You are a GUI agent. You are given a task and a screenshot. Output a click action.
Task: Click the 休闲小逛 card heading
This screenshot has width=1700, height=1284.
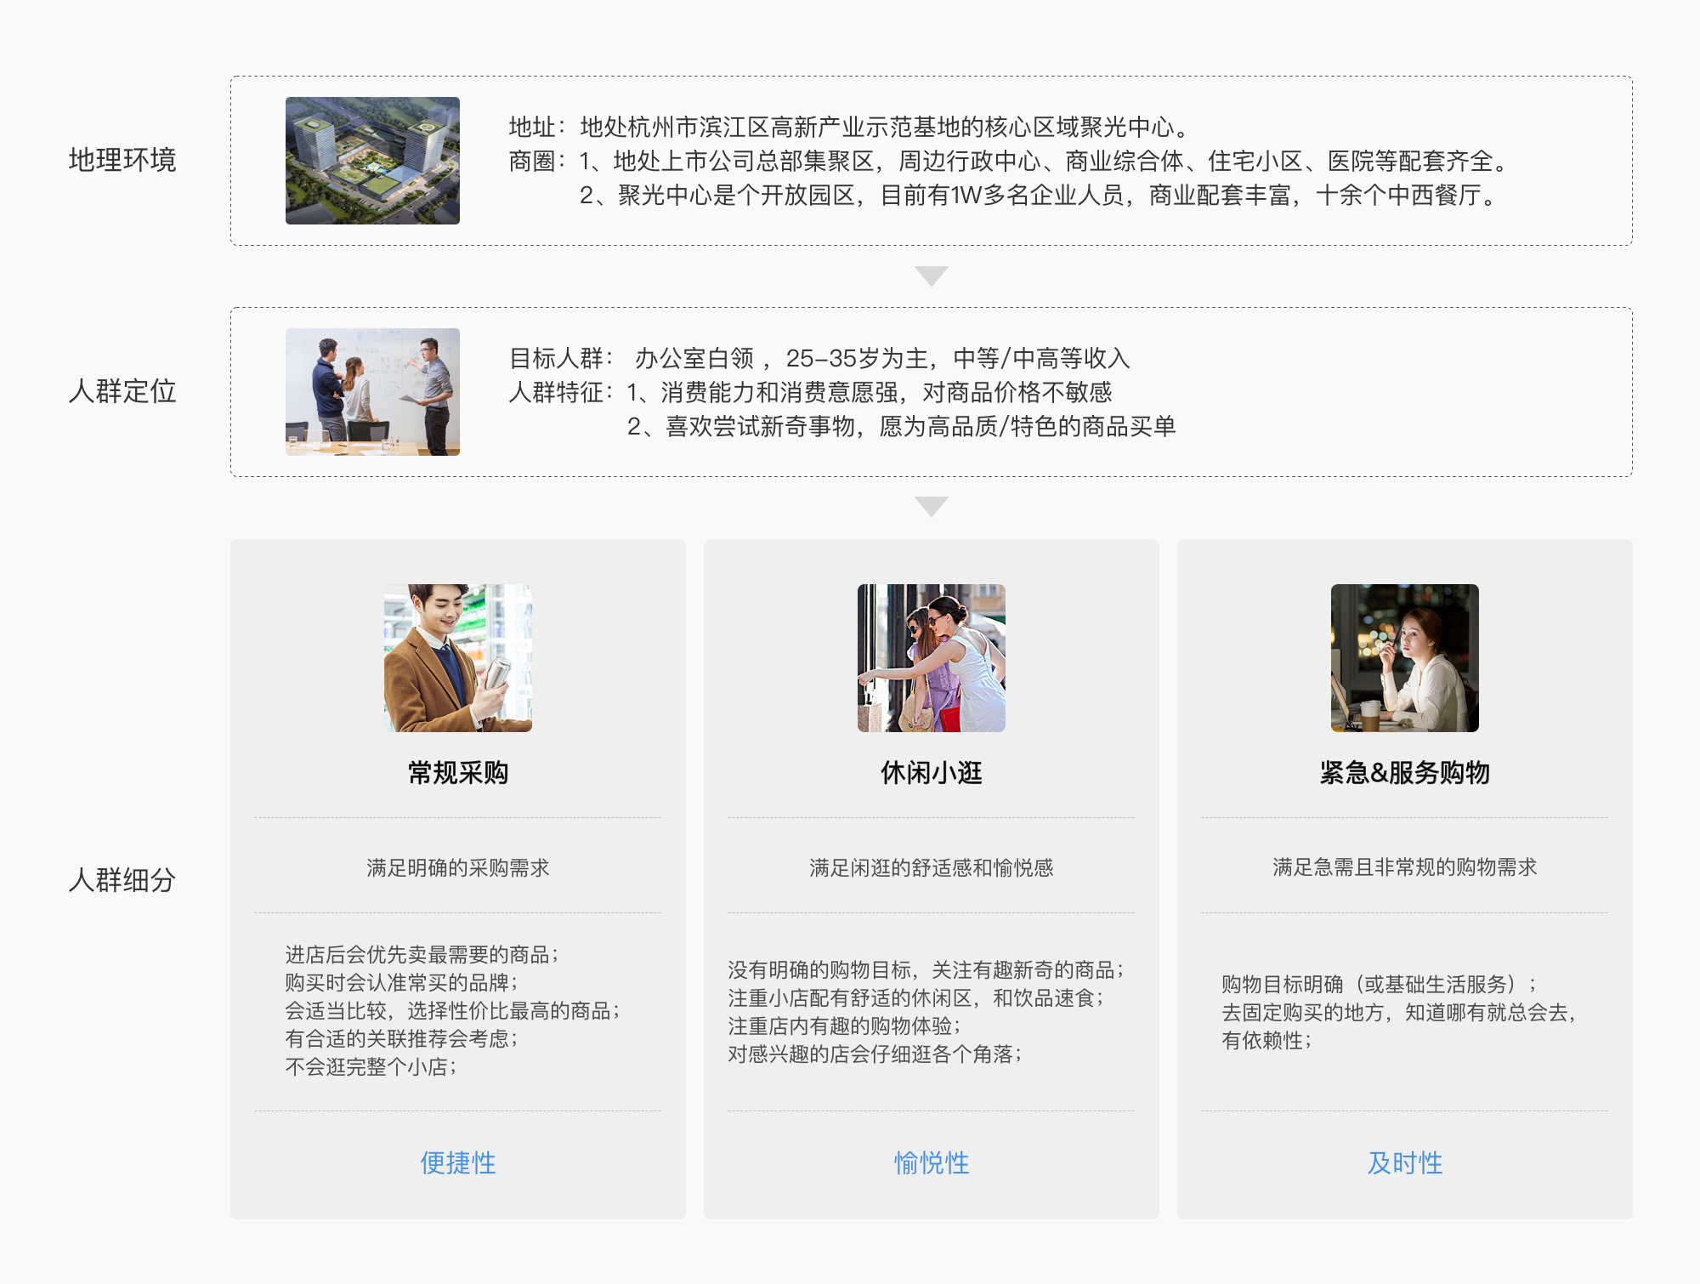tap(931, 772)
